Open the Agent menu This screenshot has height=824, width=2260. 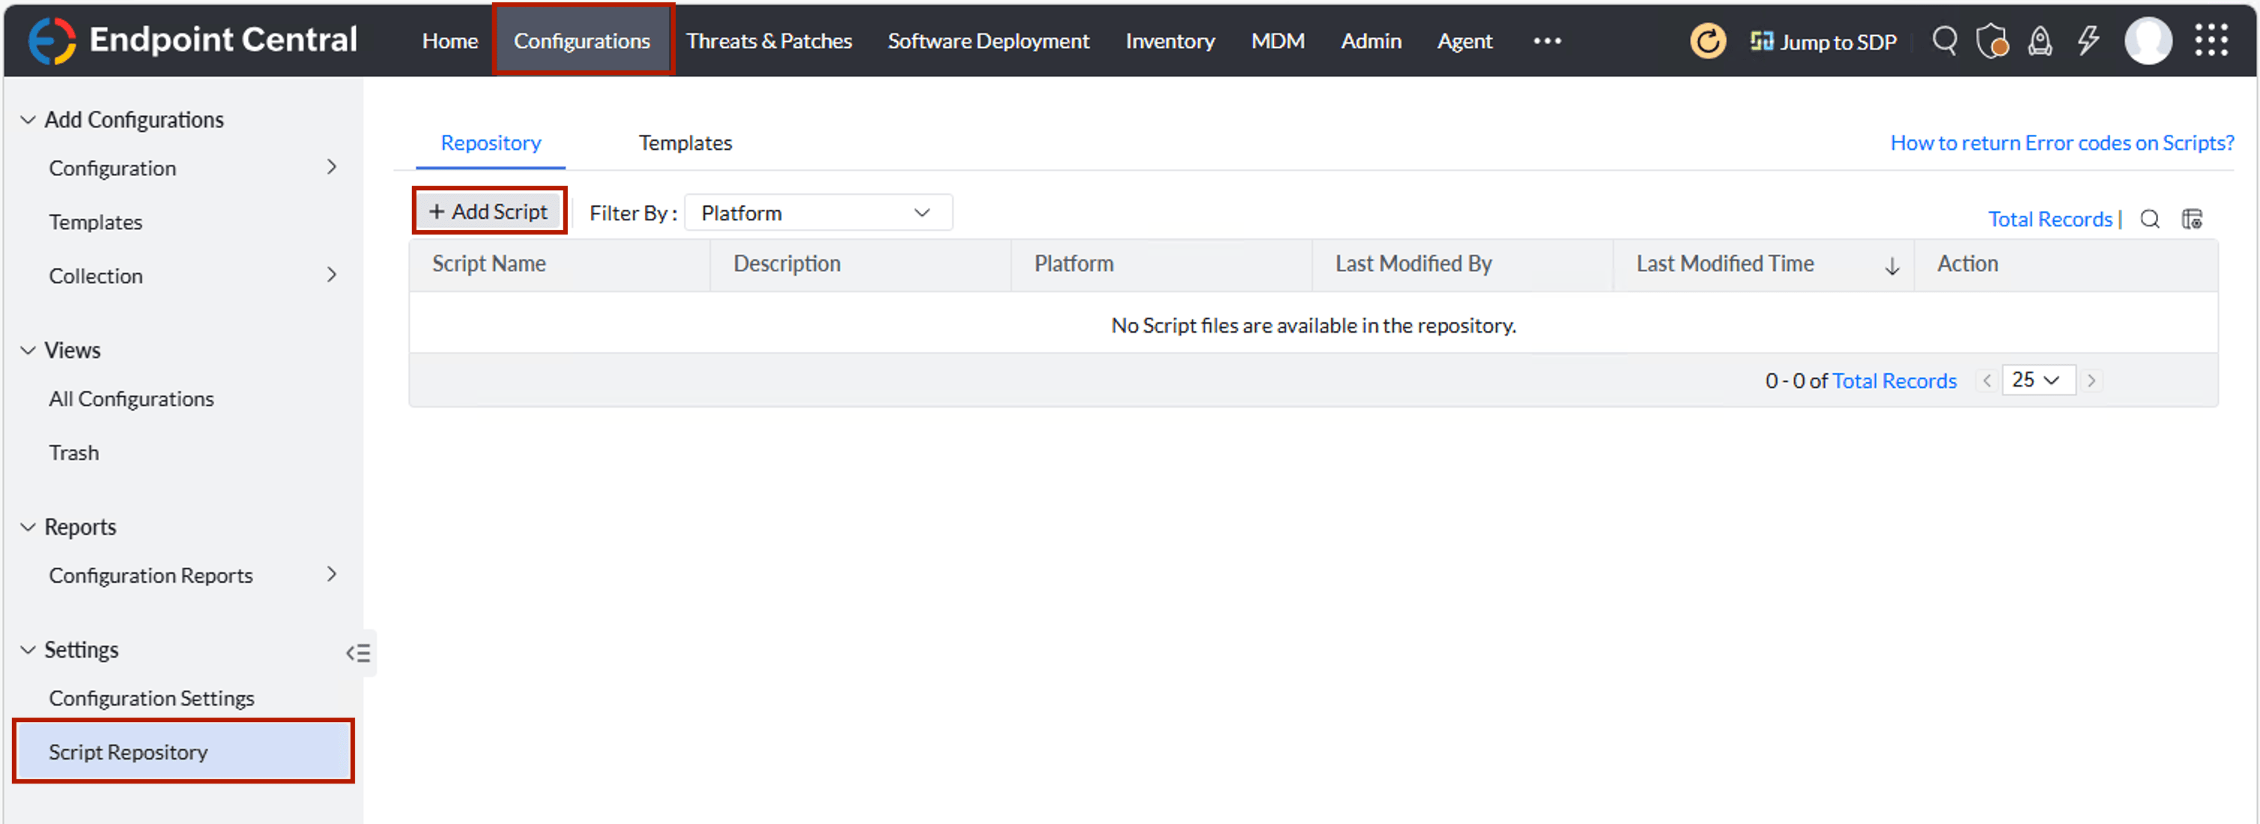[x=1464, y=41]
